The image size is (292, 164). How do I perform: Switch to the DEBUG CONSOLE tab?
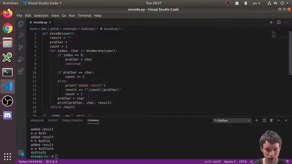[73, 120]
